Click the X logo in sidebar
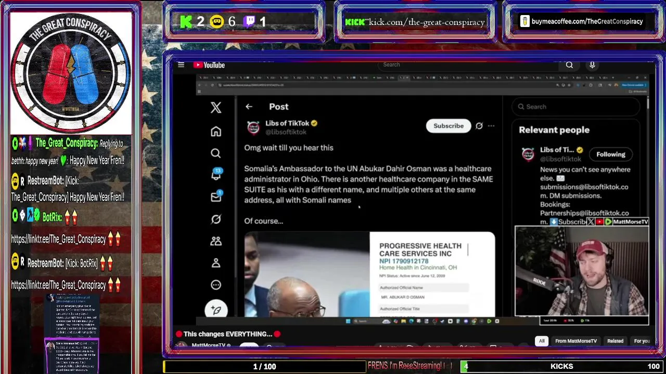 [x=216, y=107]
